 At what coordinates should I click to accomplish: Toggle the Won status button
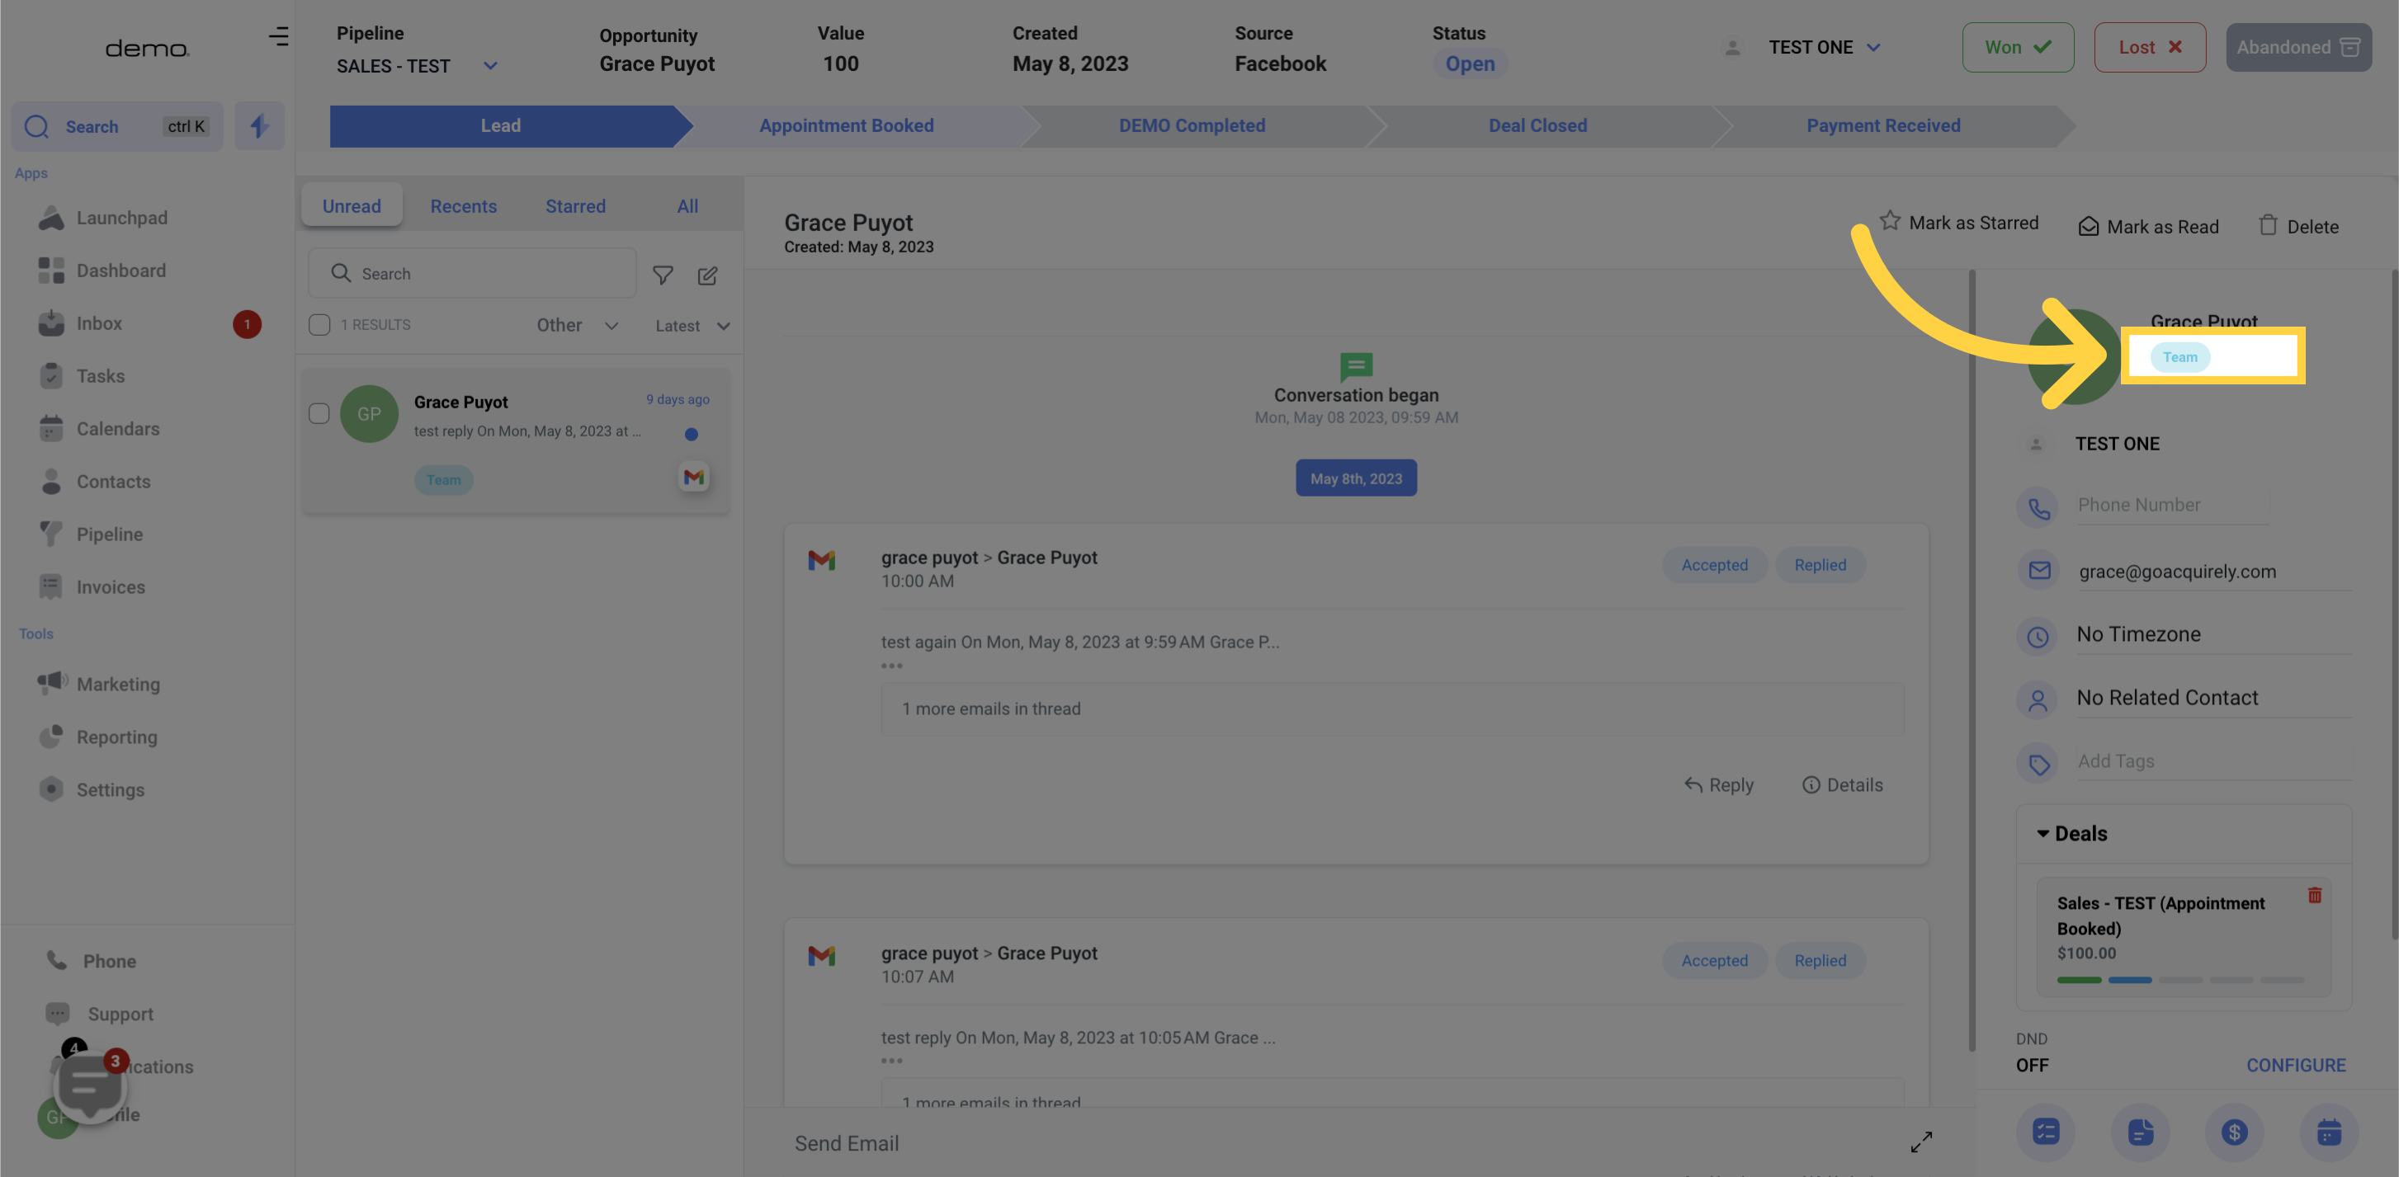2015,47
